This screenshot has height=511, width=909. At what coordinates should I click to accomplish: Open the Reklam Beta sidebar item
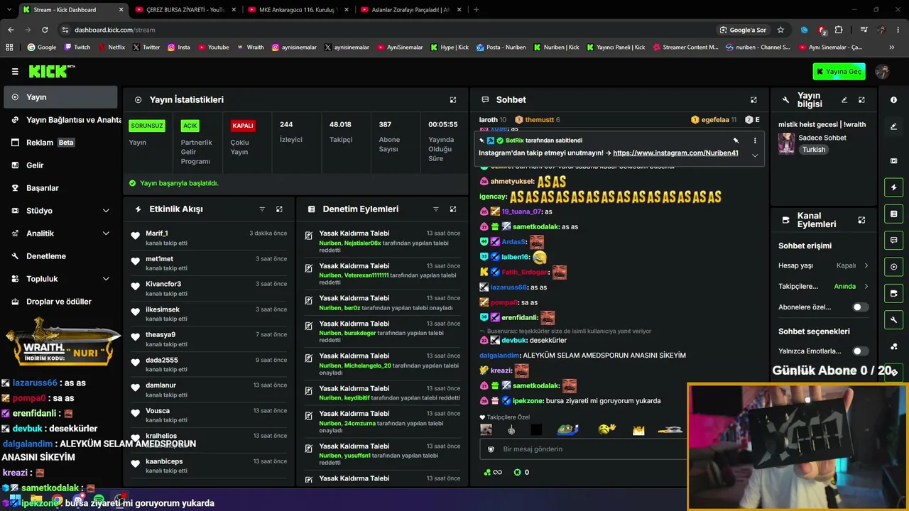pos(60,143)
